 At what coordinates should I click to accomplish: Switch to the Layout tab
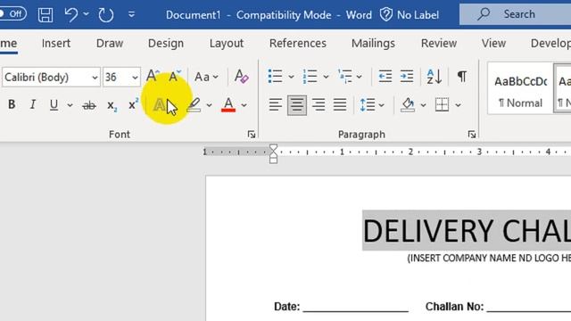click(x=226, y=44)
